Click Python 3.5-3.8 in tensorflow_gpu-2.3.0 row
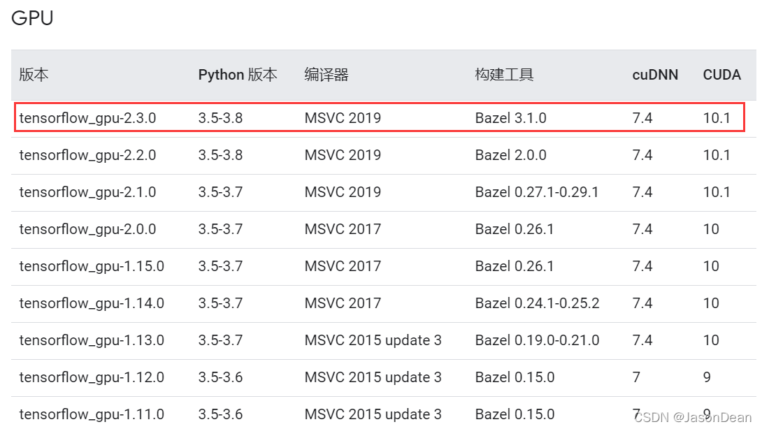This screenshot has width=762, height=429. pyautogui.click(x=221, y=118)
